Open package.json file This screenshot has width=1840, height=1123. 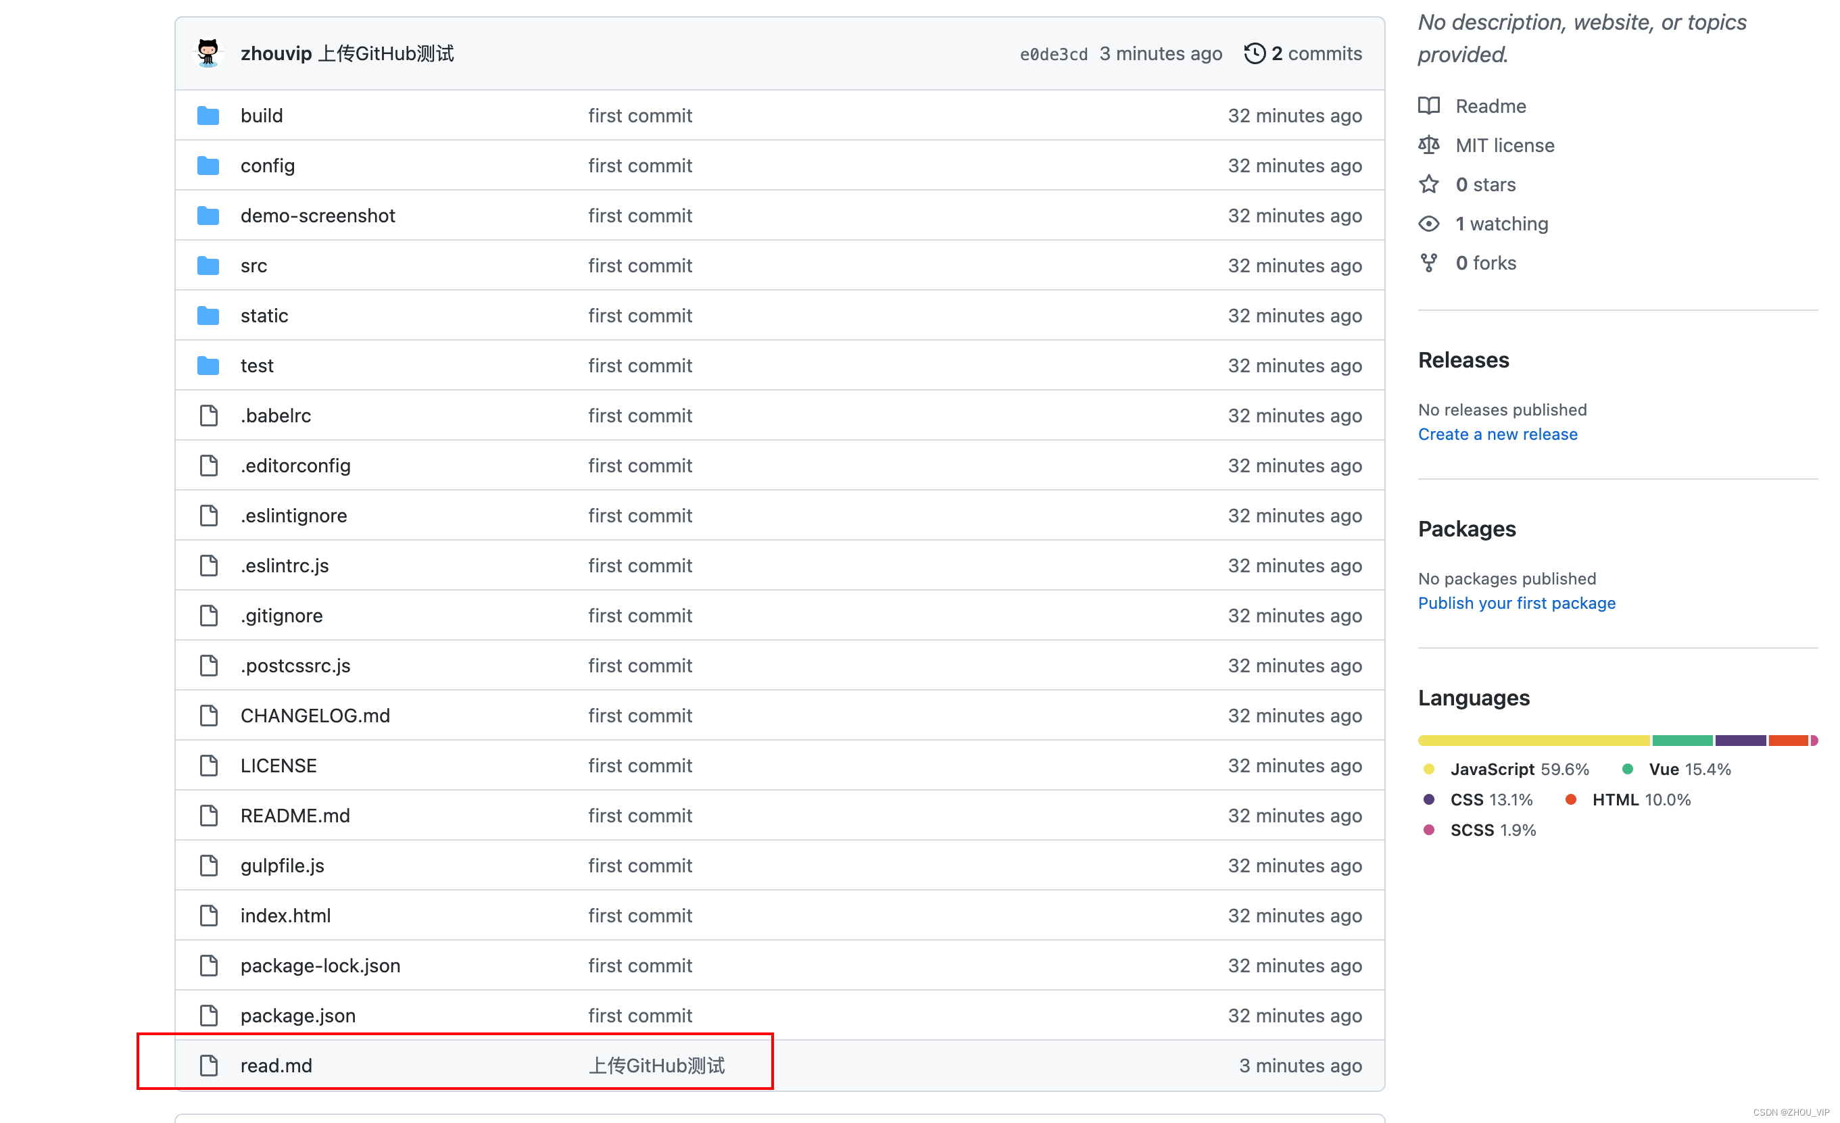(x=297, y=1015)
